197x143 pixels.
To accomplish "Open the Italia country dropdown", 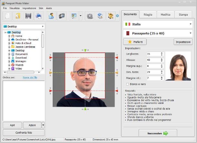I will pyautogui.click(x=158, y=24).
